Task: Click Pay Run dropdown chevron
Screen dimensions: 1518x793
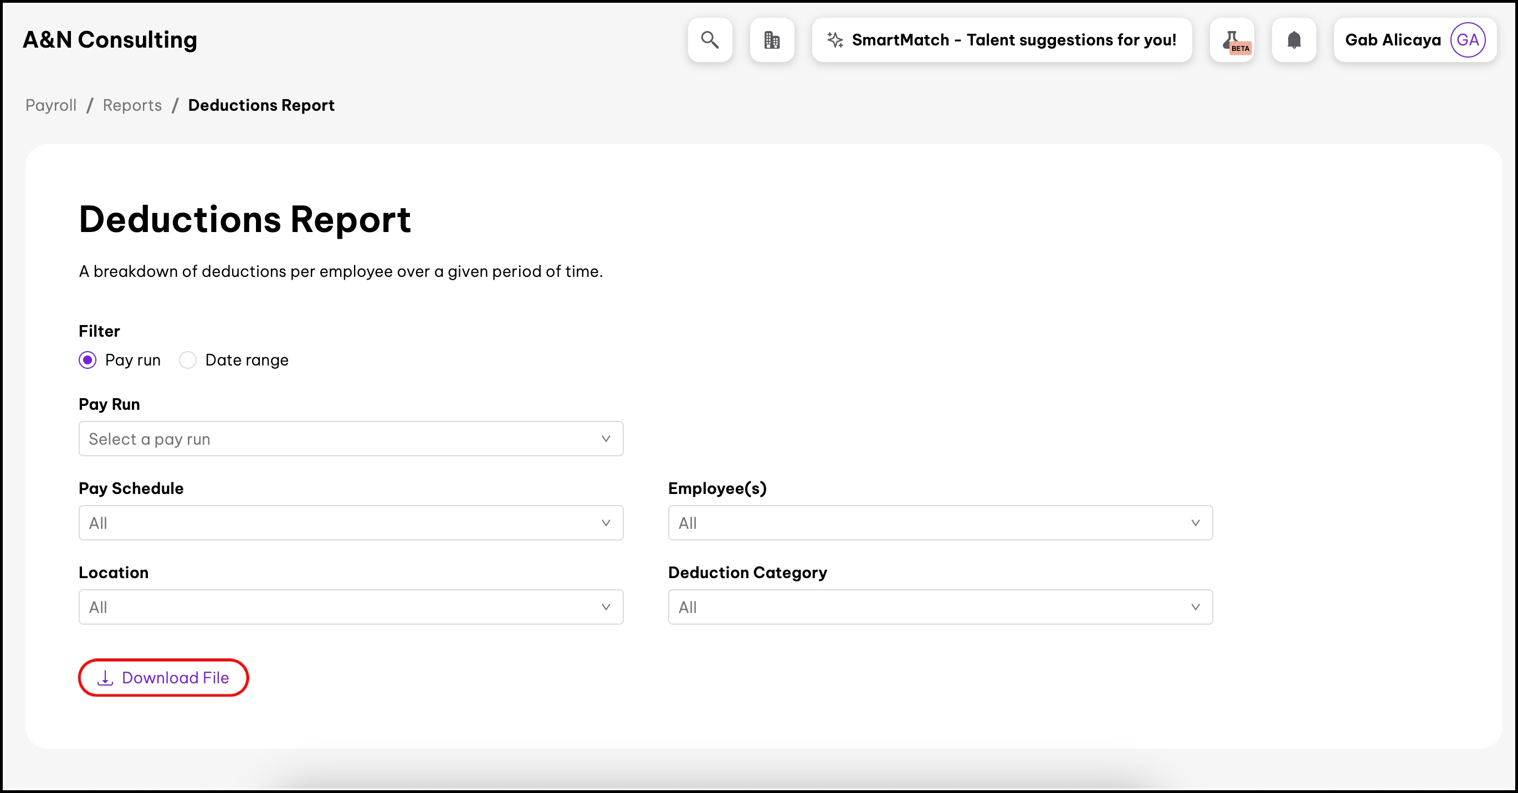Action: 605,439
